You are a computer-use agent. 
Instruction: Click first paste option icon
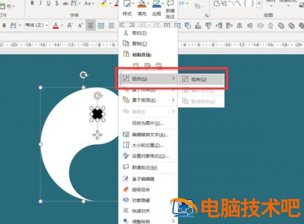click(136, 66)
